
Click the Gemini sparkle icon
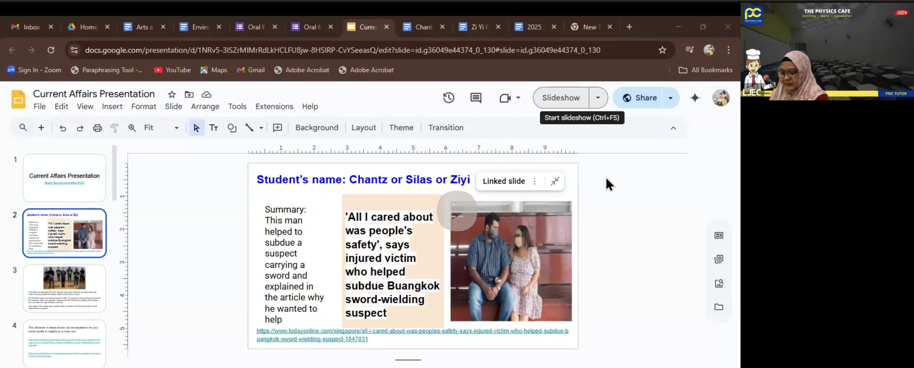point(695,97)
